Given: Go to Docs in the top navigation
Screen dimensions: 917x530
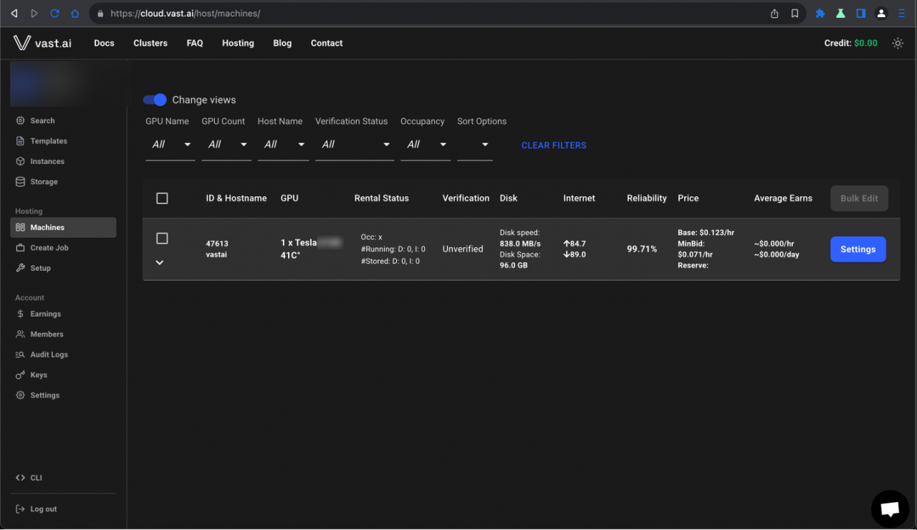Looking at the screenshot, I should pyautogui.click(x=104, y=43).
